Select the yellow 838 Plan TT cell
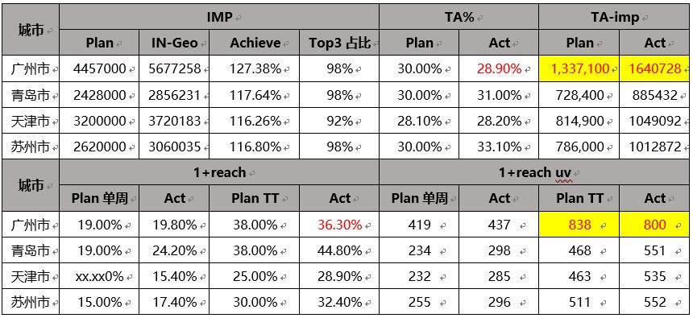693x318 pixels. [579, 225]
